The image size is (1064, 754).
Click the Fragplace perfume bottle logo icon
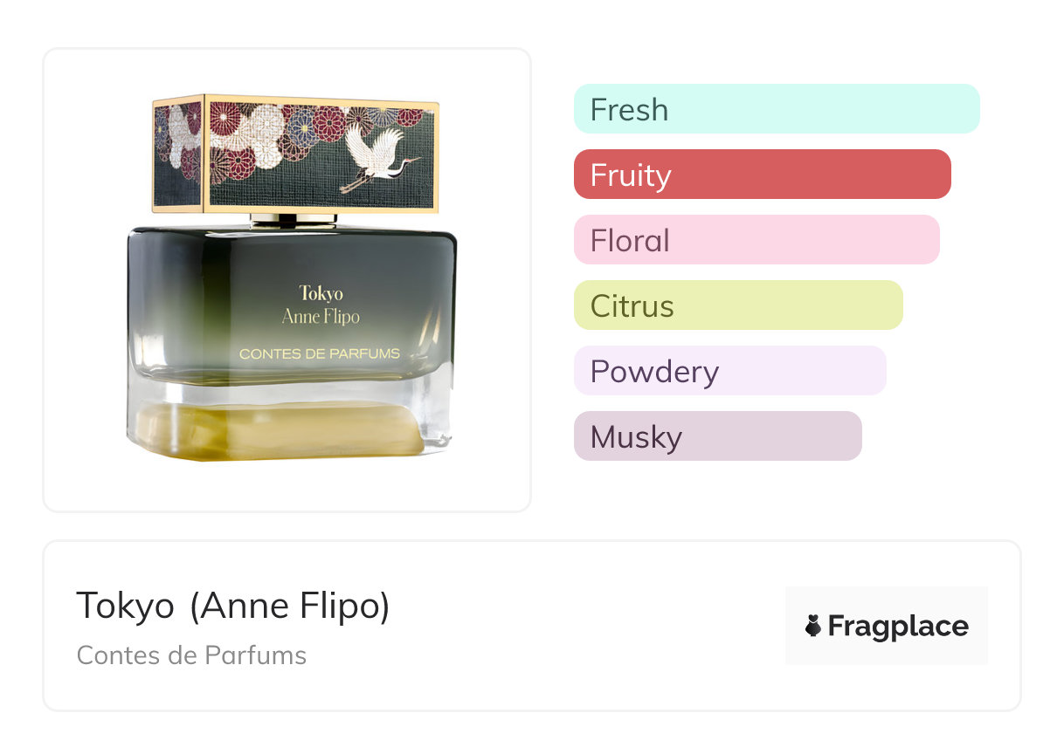coord(813,626)
